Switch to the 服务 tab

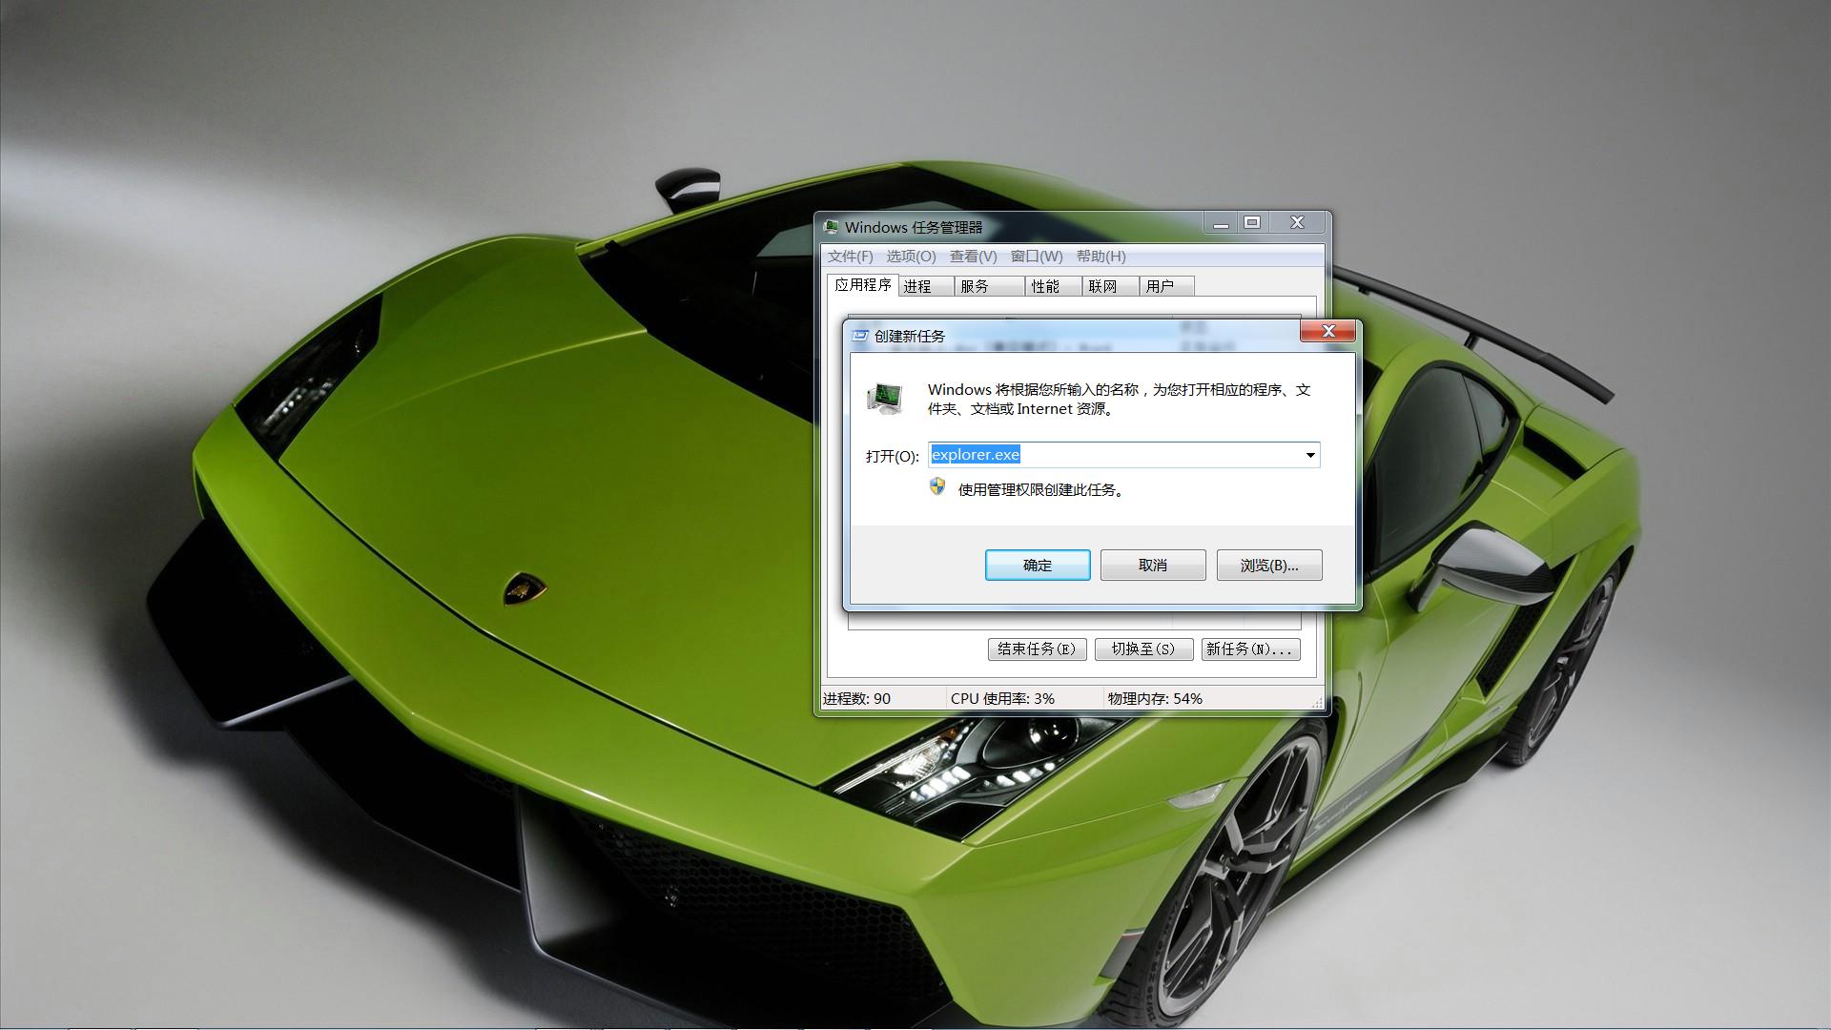coord(975,286)
